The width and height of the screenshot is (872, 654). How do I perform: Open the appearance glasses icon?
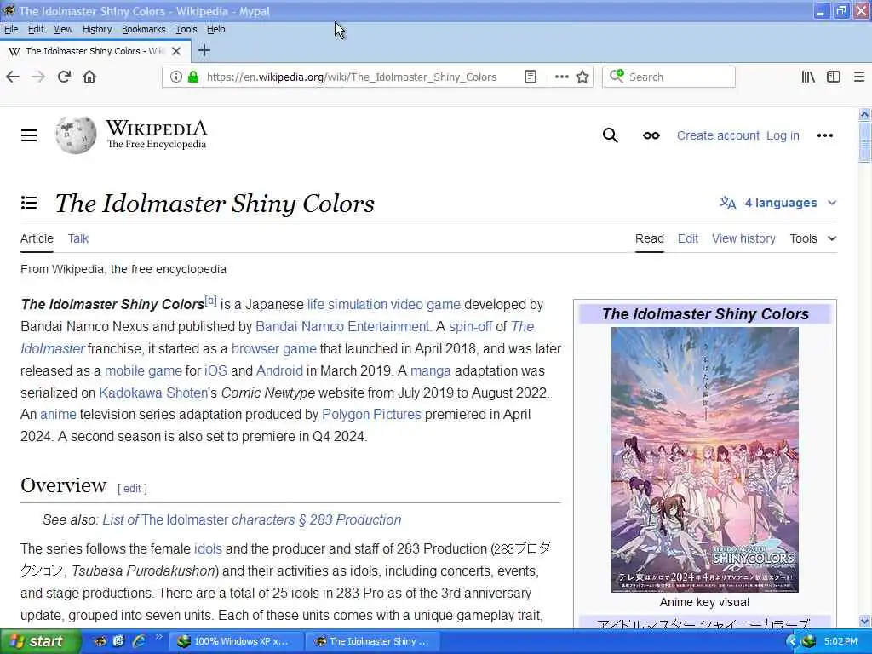tap(651, 135)
